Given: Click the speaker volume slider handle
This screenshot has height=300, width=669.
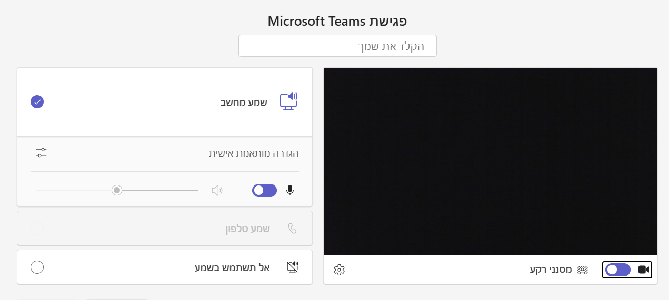Looking at the screenshot, I should point(117,190).
